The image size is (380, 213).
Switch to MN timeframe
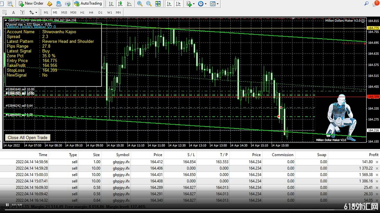pyautogui.click(x=118, y=12)
